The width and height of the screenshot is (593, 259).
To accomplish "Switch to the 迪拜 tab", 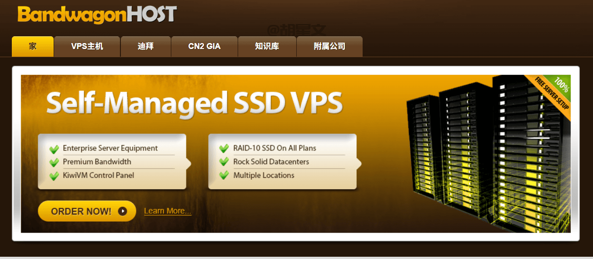I will (x=145, y=46).
